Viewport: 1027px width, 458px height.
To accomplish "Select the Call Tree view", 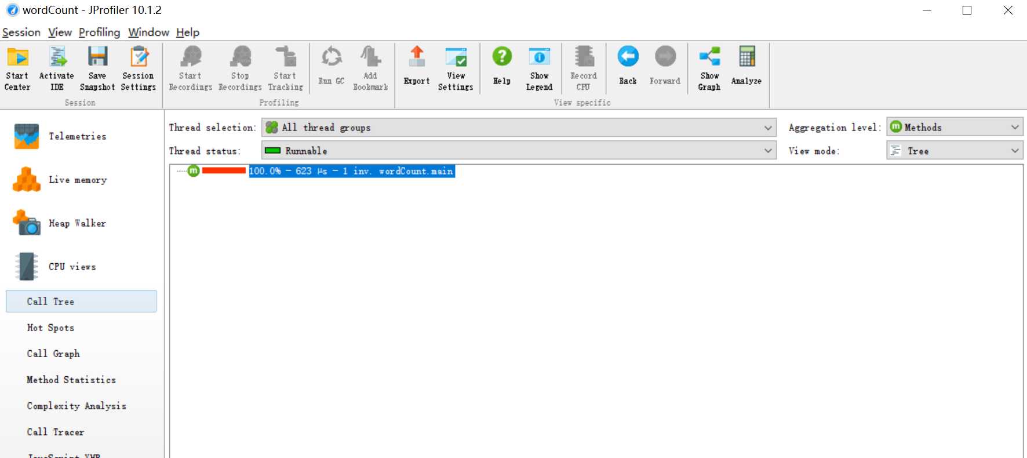I will [81, 301].
